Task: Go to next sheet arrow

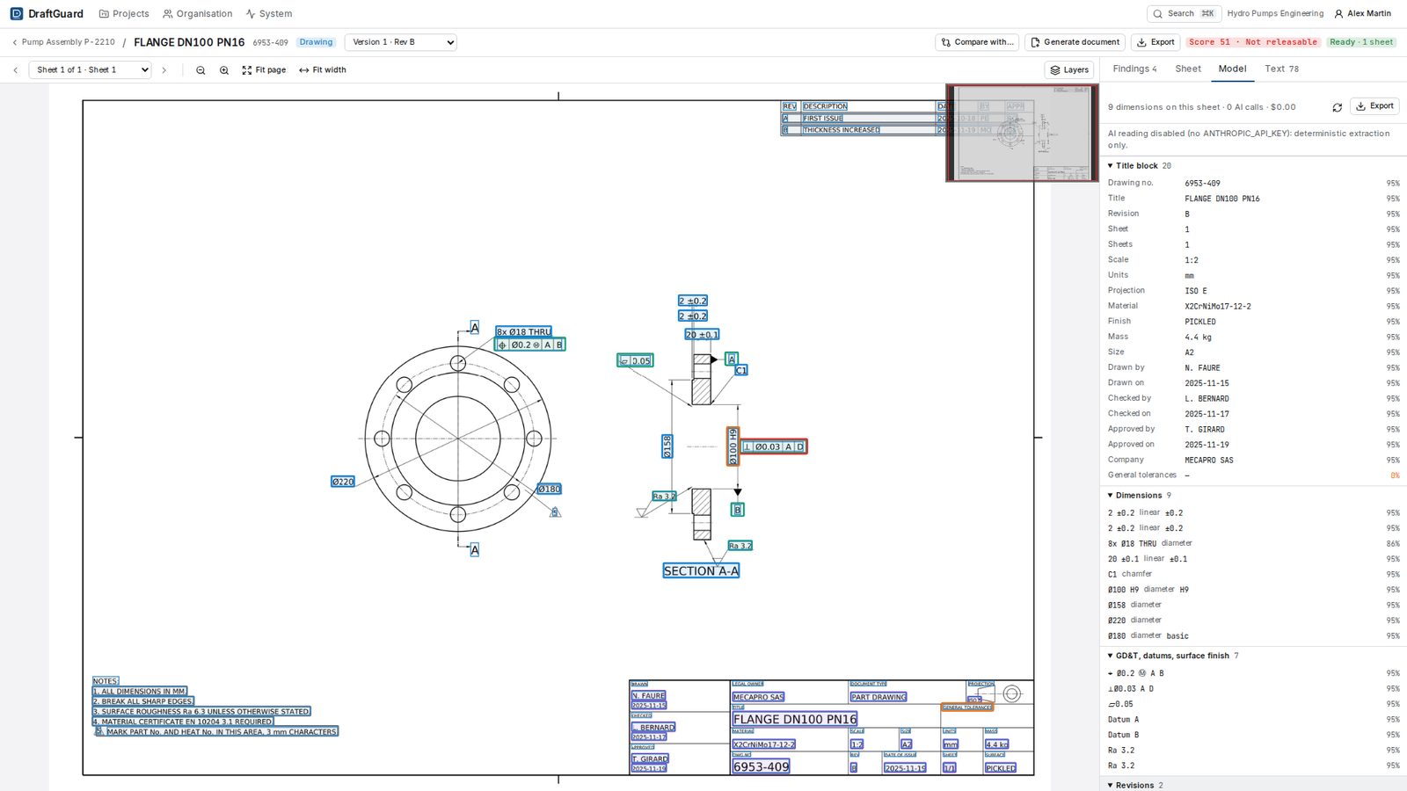Action: pos(164,70)
